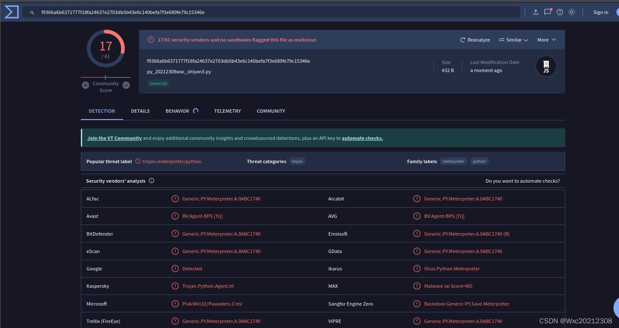Screen dimensions: 619x328
Task: Vote positive with community check icon
Action: pyautogui.click(x=126, y=85)
